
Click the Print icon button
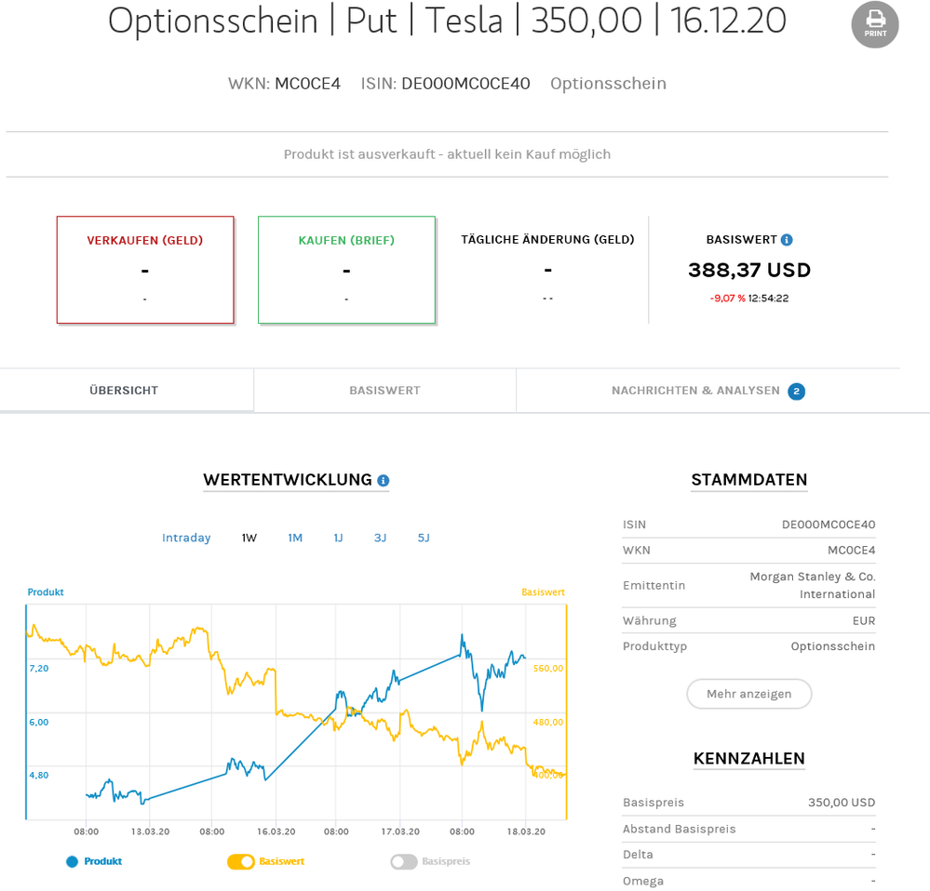(x=875, y=24)
